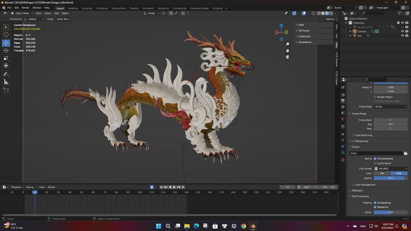This screenshot has height=231, width=411.
Task: Switch to rendered viewport shading
Action: pyautogui.click(x=331, y=13)
